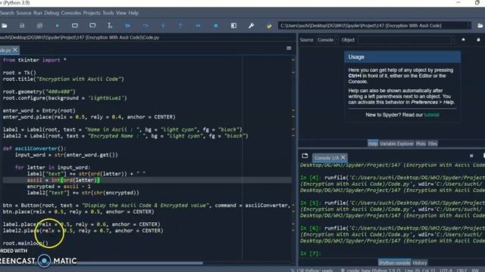
Task: Continue execution until the next breakpoint
Action: point(199,26)
